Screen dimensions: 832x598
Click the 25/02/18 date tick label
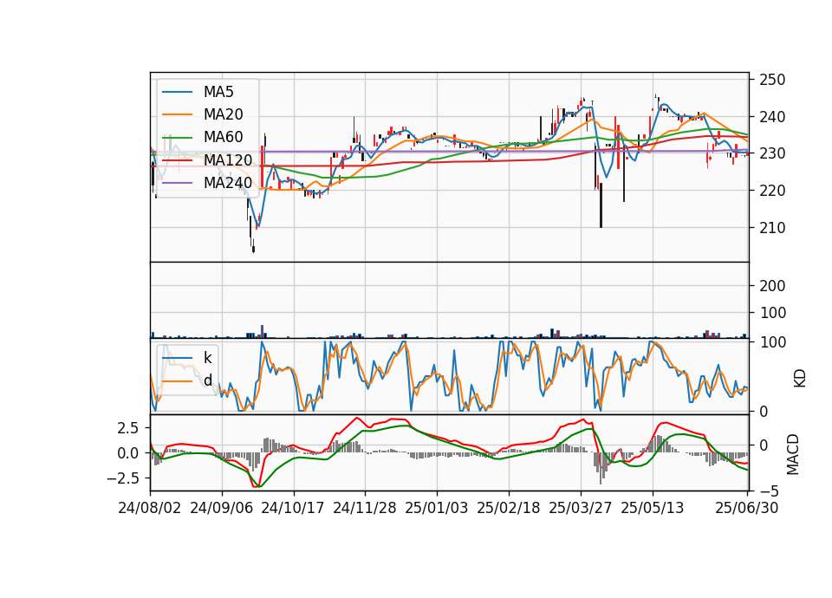click(x=509, y=508)
